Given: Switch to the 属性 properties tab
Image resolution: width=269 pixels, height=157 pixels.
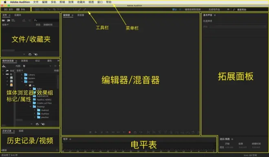Looking at the screenshot, I should 49,61.
